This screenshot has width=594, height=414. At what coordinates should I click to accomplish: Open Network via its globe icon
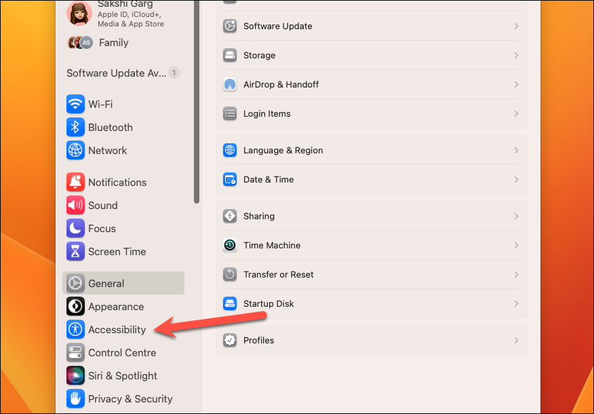pos(75,150)
